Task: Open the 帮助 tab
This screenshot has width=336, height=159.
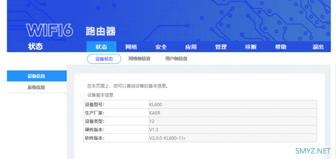Action: 281,47
